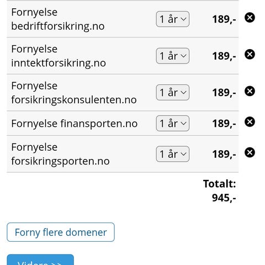
Task: Click the 189,- price for bedriftforsikring.no
Action: [x=224, y=19]
